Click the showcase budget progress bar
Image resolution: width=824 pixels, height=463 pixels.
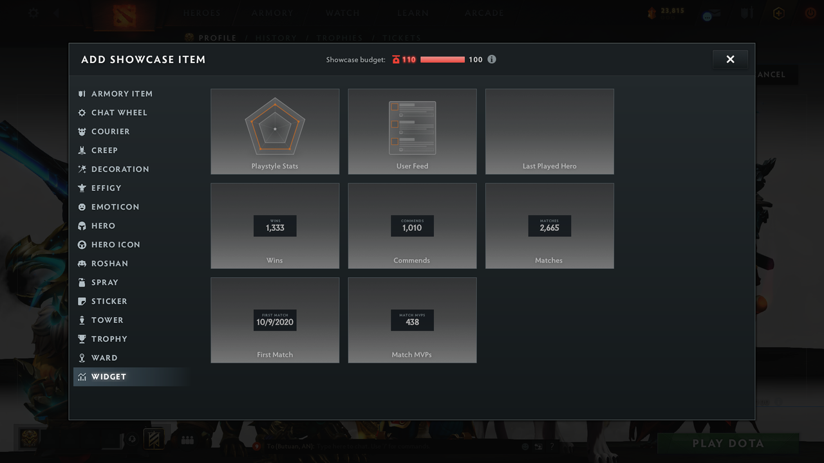(x=442, y=59)
